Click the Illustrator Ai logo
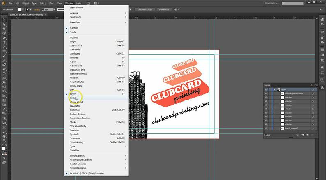 pos(4,3)
